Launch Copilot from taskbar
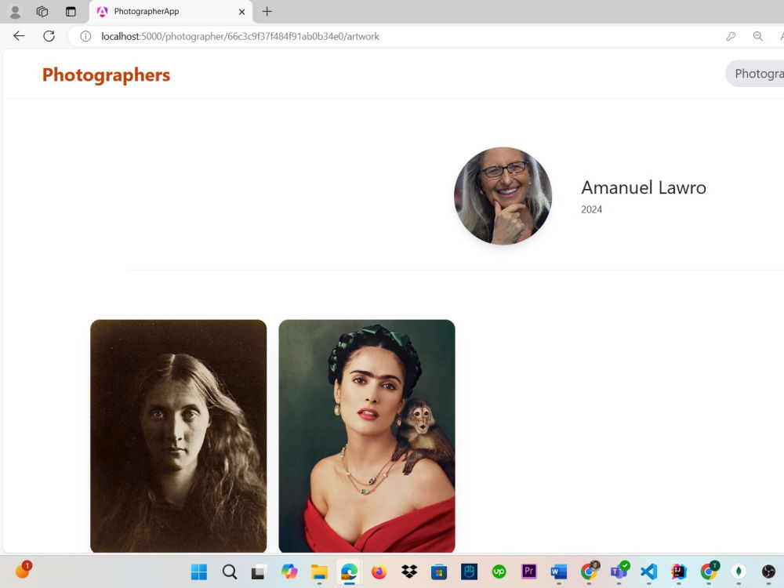This screenshot has height=588, width=784. point(289,571)
